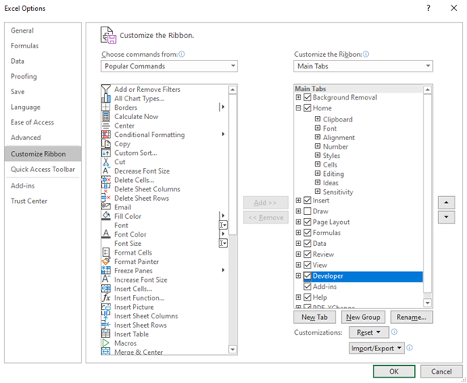This screenshot has height=383, width=467.
Task: Toggle the Formulas tab checkbox
Action: click(x=307, y=233)
